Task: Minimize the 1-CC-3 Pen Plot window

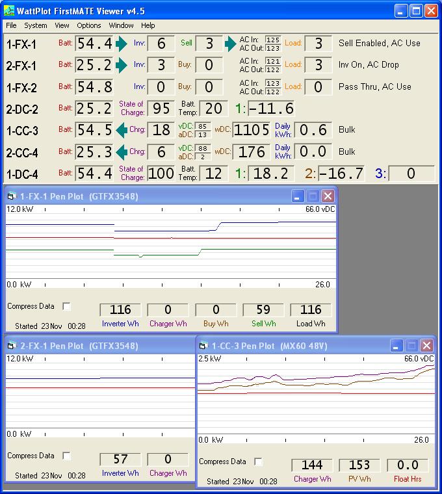Action: tap(396, 346)
